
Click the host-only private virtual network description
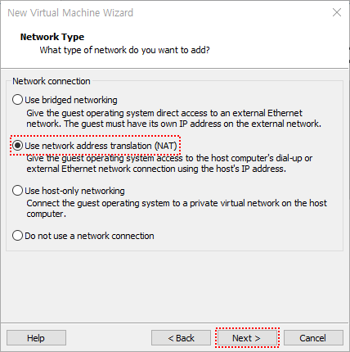tap(177, 209)
